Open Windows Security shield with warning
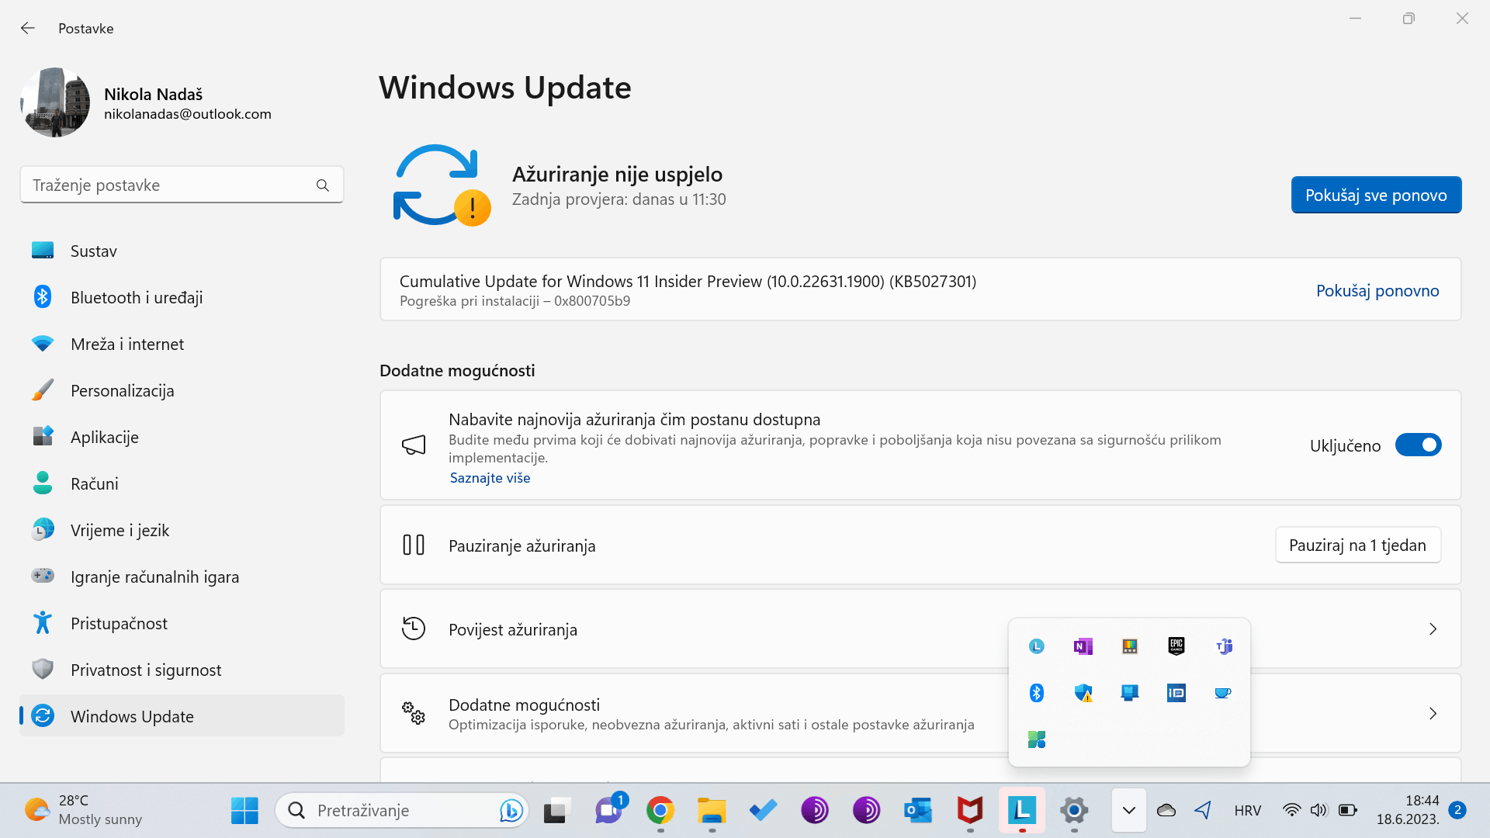Screen dimensions: 1490x838 (x=1083, y=693)
